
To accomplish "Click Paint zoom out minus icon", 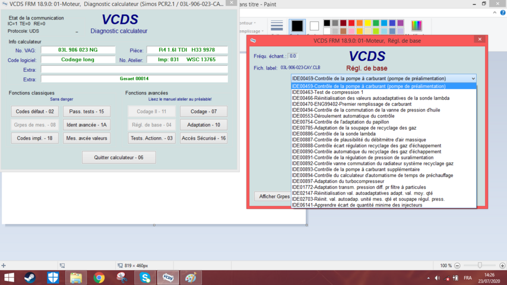I will [457, 265].
